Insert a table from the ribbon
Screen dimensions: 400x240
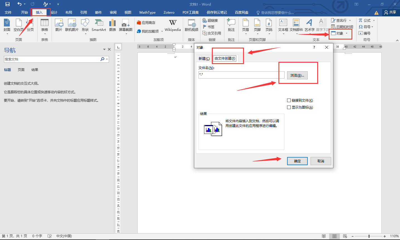tap(45, 27)
